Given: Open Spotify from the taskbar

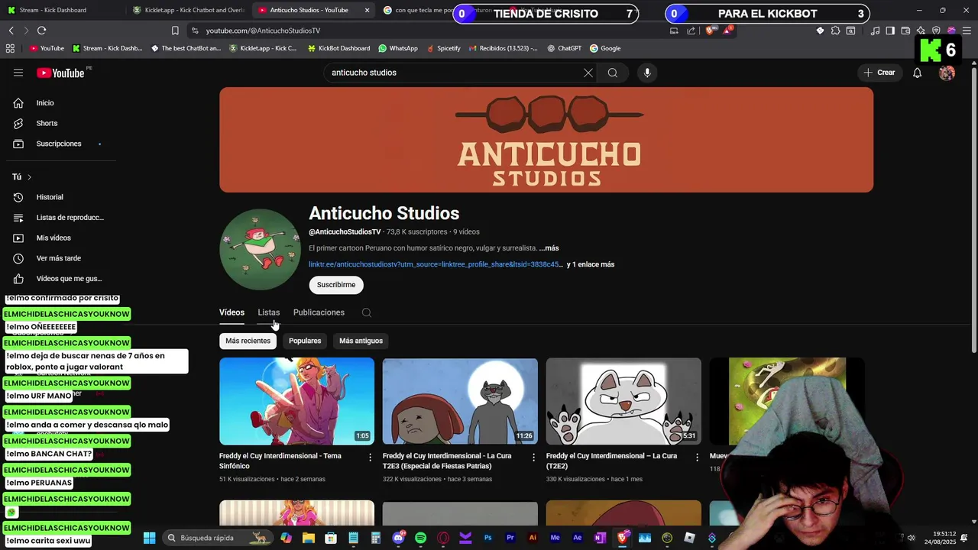Looking at the screenshot, I should point(420,538).
